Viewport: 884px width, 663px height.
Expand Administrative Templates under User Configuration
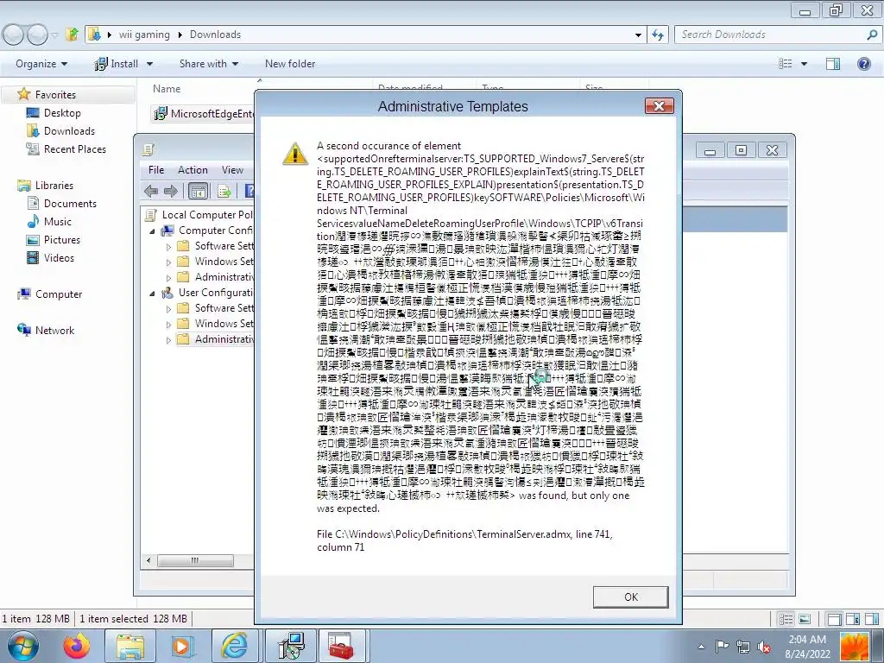(168, 340)
